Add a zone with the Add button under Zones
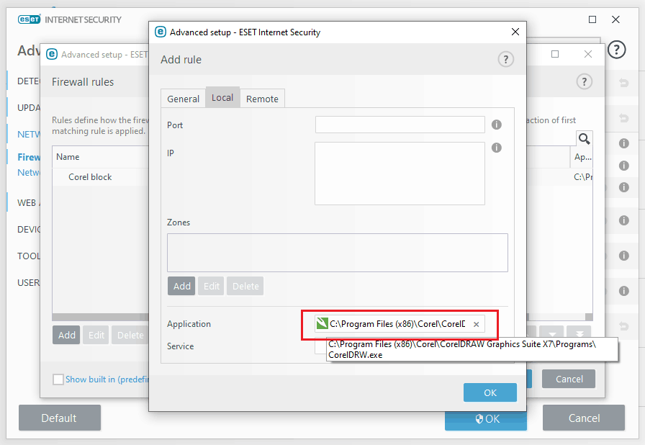This screenshot has width=645, height=445. pyautogui.click(x=181, y=286)
